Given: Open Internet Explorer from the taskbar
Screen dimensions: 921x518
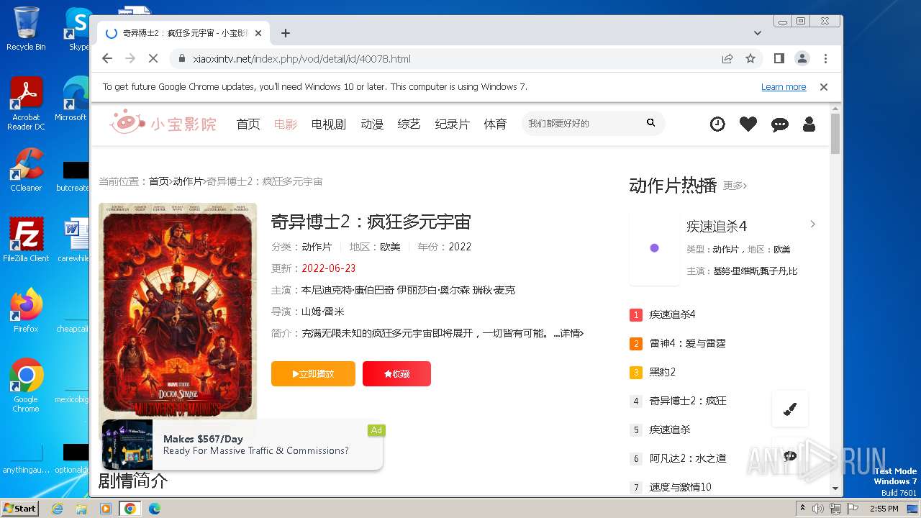Looking at the screenshot, I should pyautogui.click(x=57, y=509).
